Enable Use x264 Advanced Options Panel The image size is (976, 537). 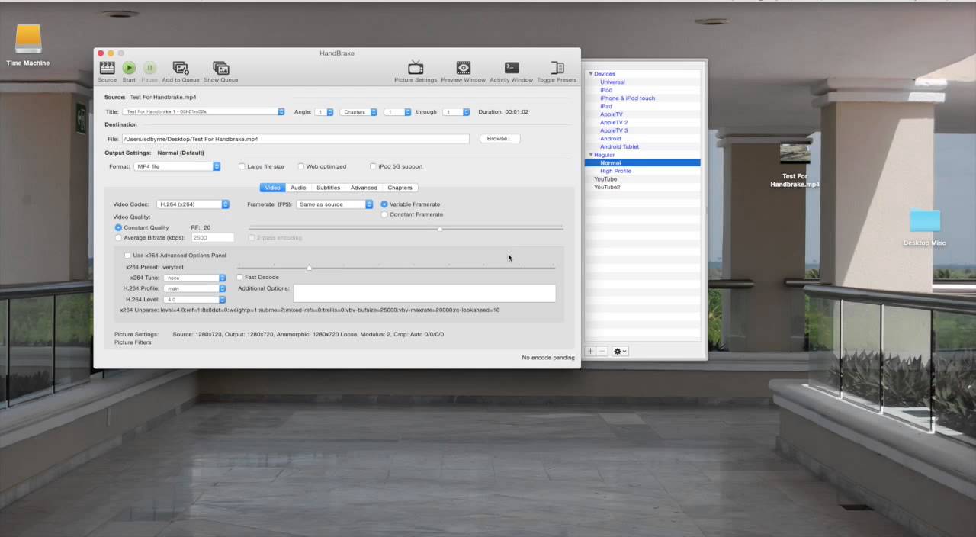(x=127, y=256)
